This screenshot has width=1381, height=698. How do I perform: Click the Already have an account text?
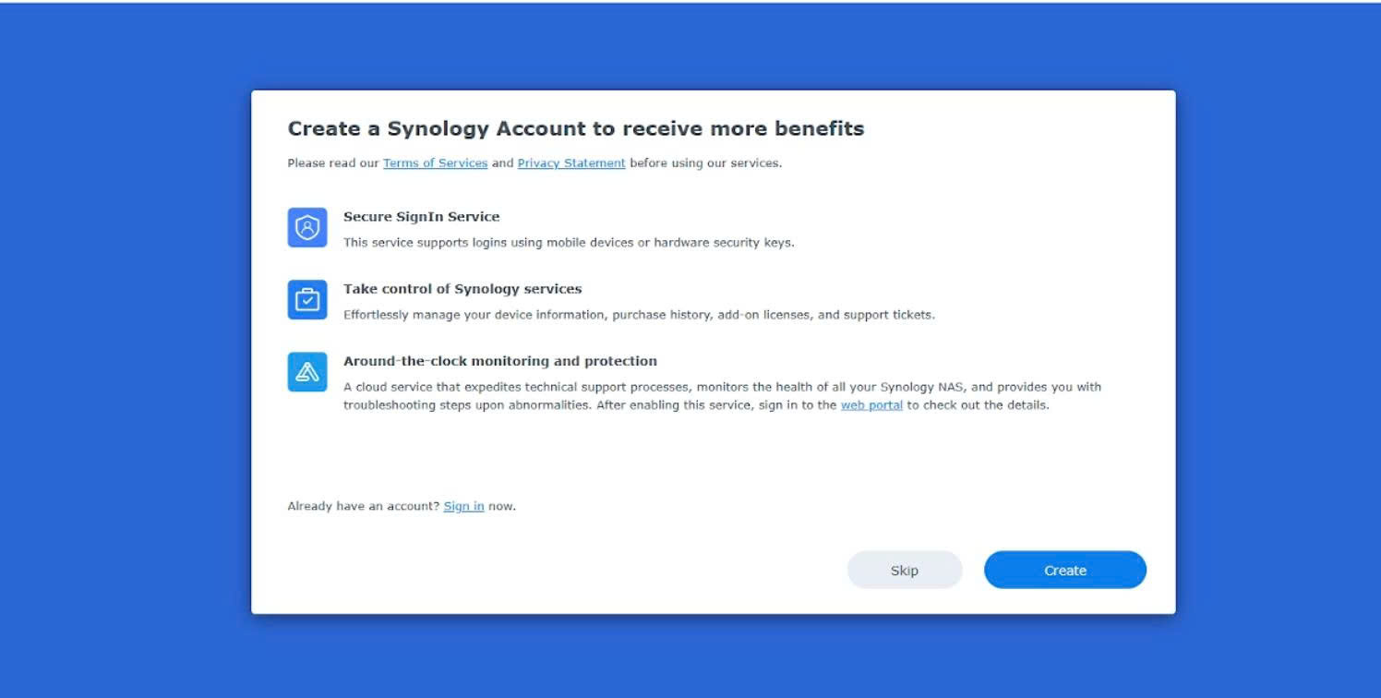363,506
